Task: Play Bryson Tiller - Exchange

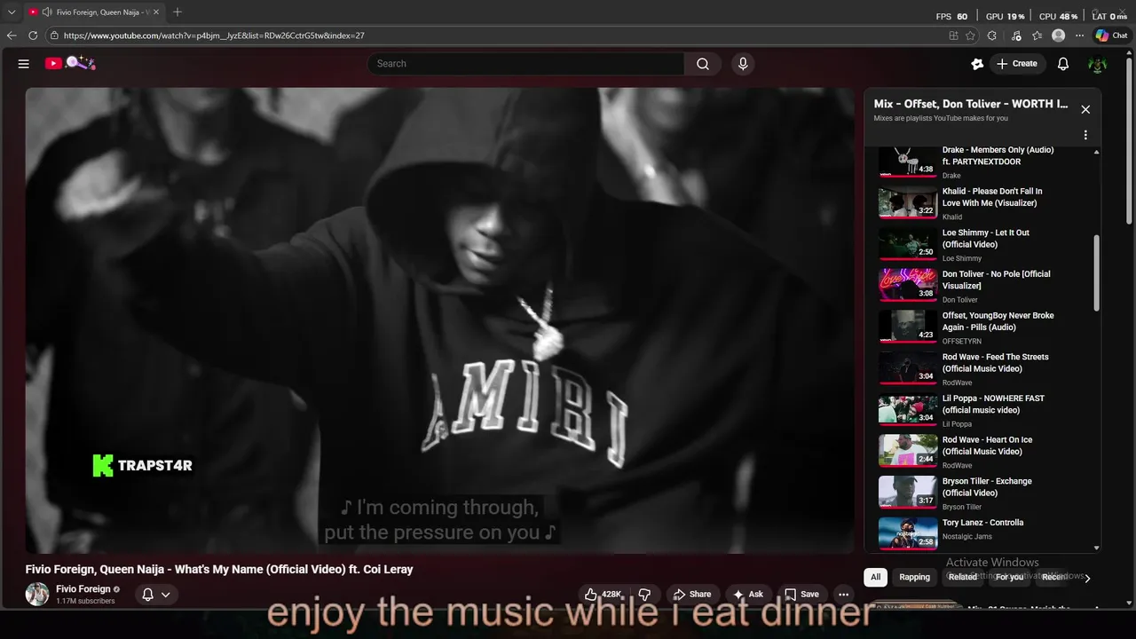Action: tap(981, 493)
